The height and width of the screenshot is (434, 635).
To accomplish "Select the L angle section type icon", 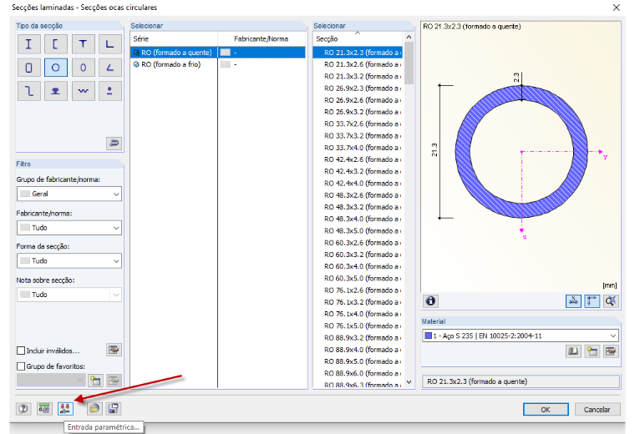I will click(x=109, y=44).
